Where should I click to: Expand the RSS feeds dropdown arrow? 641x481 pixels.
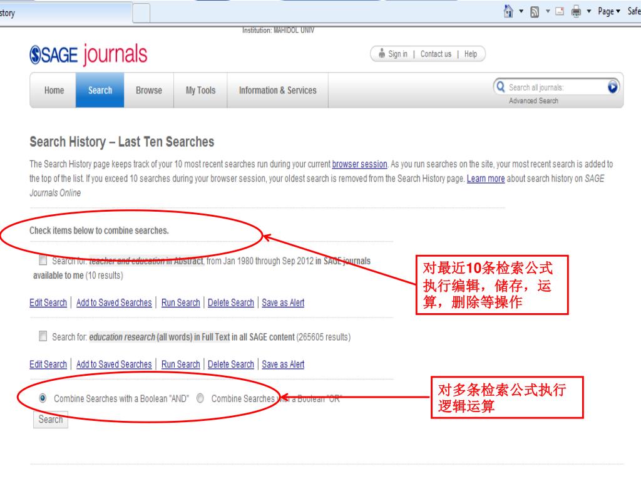click(548, 11)
